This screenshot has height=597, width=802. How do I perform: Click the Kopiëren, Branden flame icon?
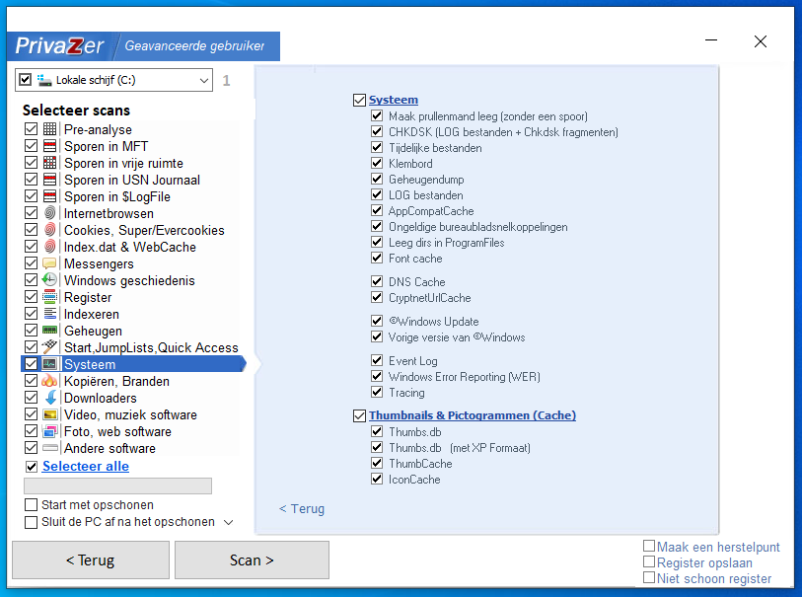point(50,381)
